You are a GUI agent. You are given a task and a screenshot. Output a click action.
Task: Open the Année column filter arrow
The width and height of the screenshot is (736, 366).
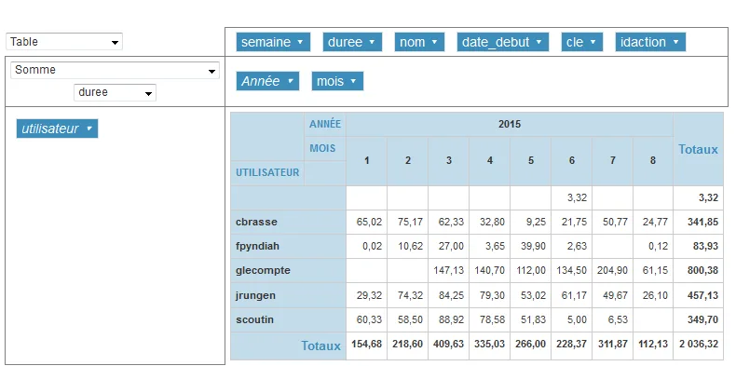[290, 81]
